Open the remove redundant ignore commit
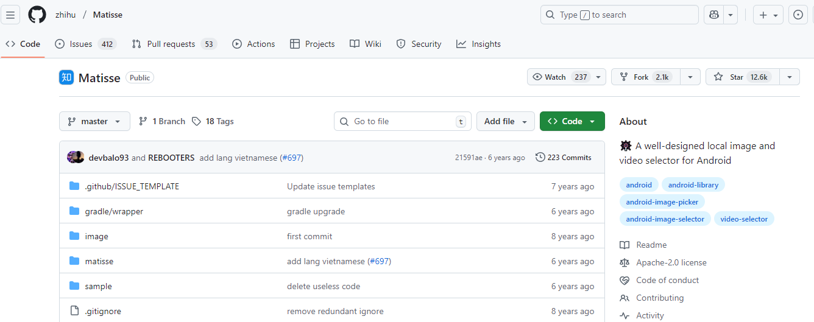Viewport: 814px width, 322px height. (335, 311)
